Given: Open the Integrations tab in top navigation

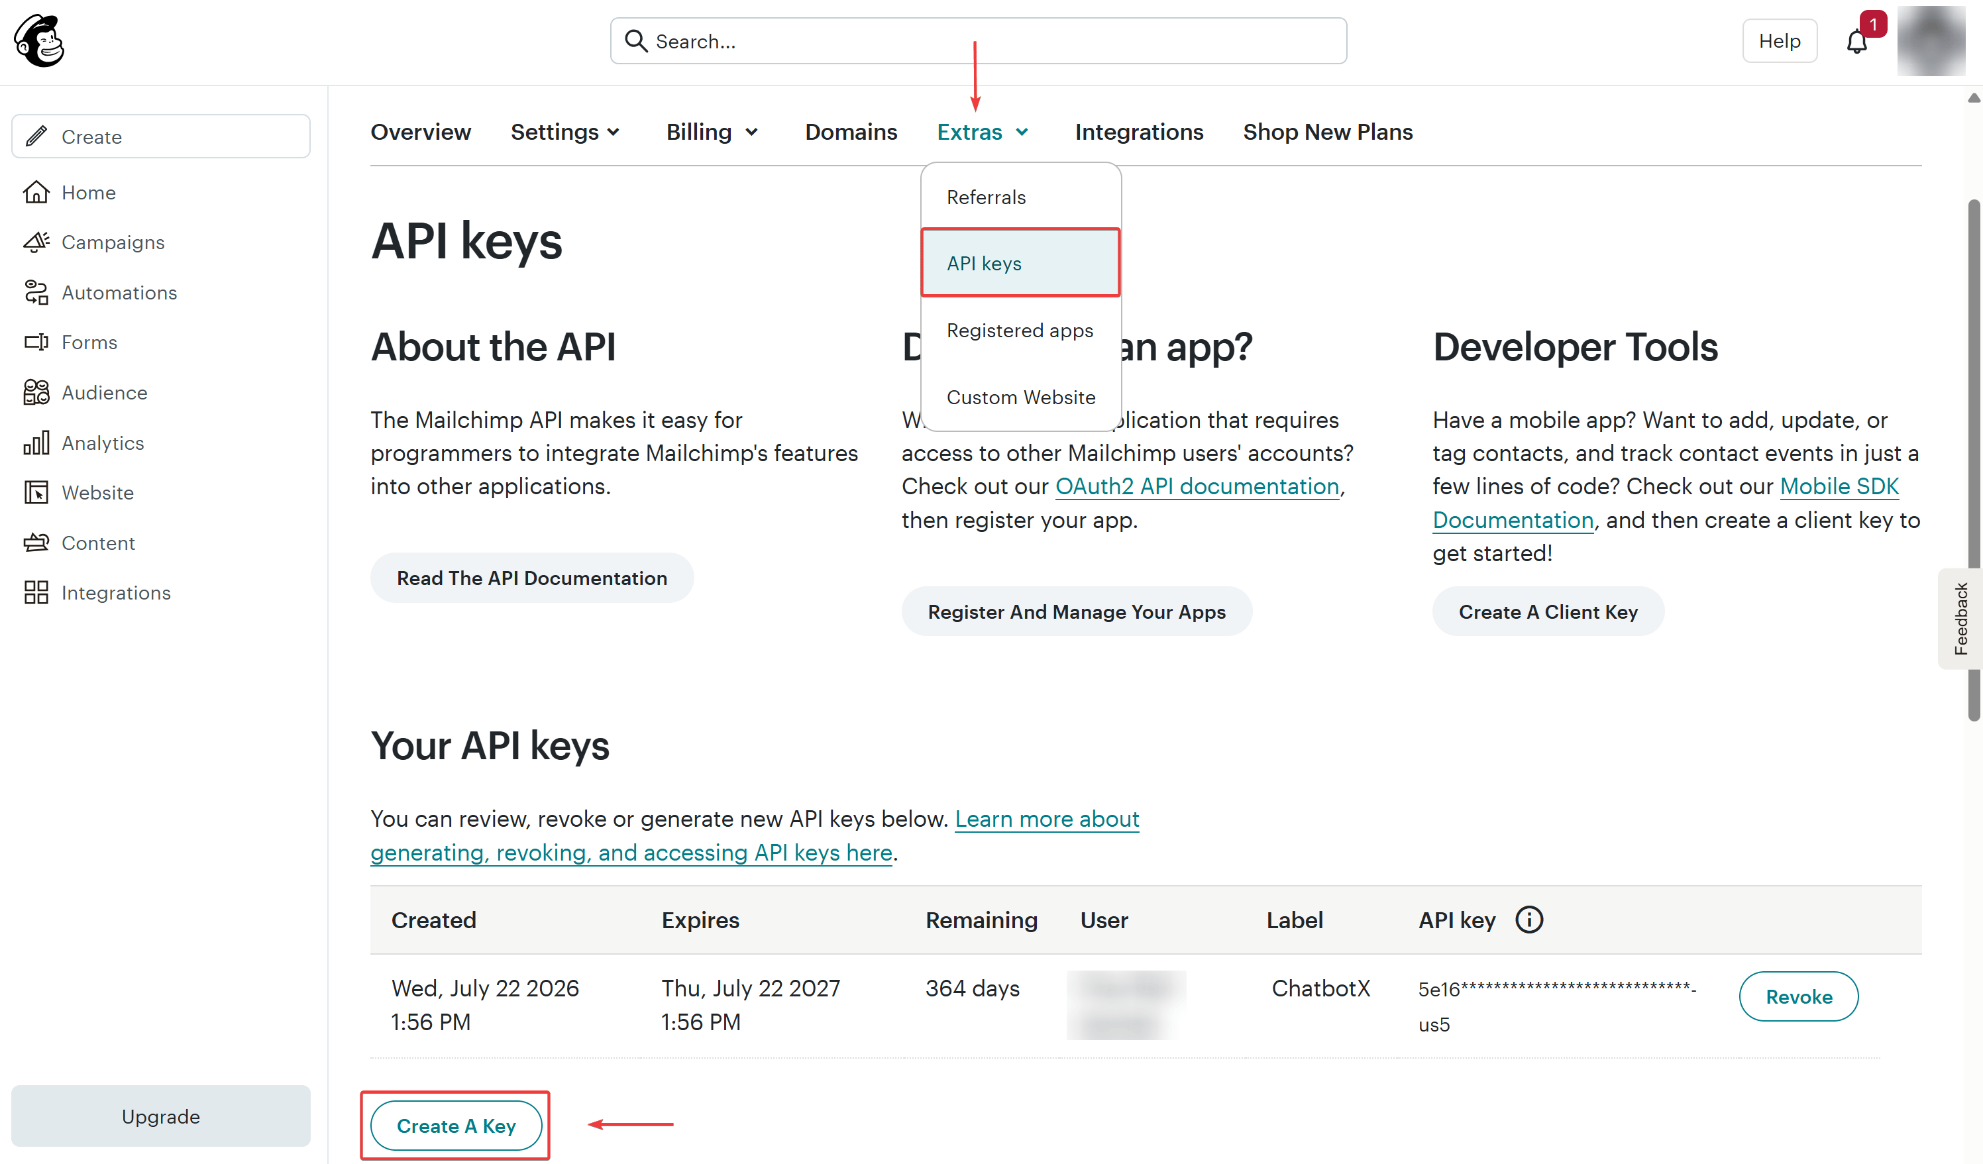Looking at the screenshot, I should coord(1140,131).
